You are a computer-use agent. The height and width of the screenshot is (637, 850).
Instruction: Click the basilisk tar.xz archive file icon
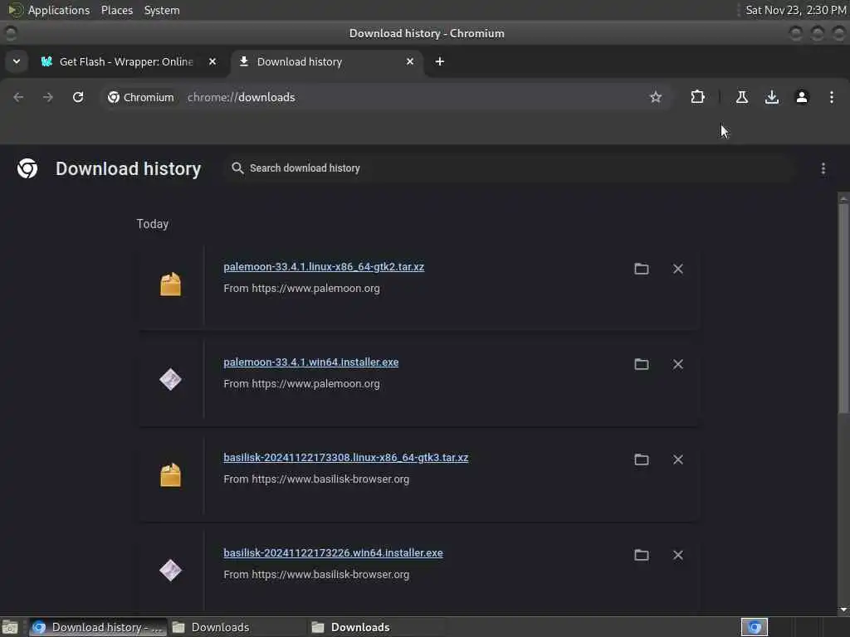(170, 475)
